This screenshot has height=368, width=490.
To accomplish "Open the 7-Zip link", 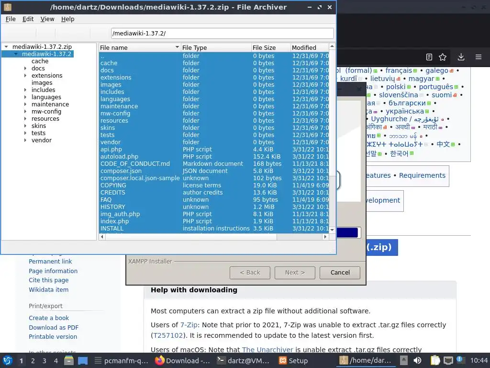I will 189,325.
